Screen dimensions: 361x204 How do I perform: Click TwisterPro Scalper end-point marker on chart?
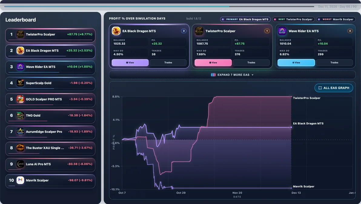click(x=291, y=97)
